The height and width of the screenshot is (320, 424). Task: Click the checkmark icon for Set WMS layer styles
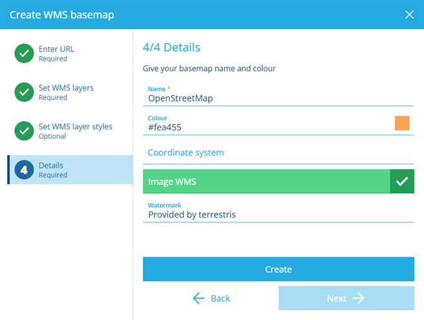[x=24, y=131]
